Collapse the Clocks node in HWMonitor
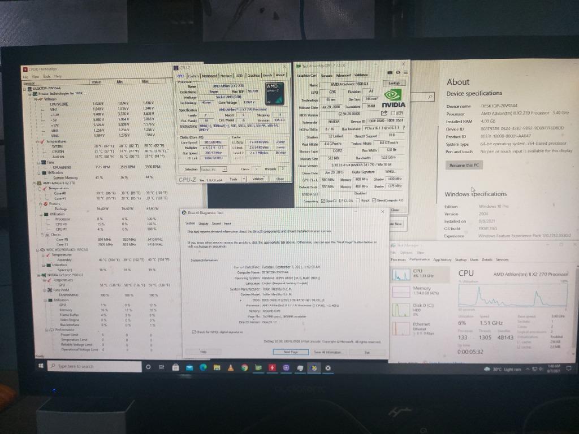Viewport: 579px width, 434px height. click(42, 235)
